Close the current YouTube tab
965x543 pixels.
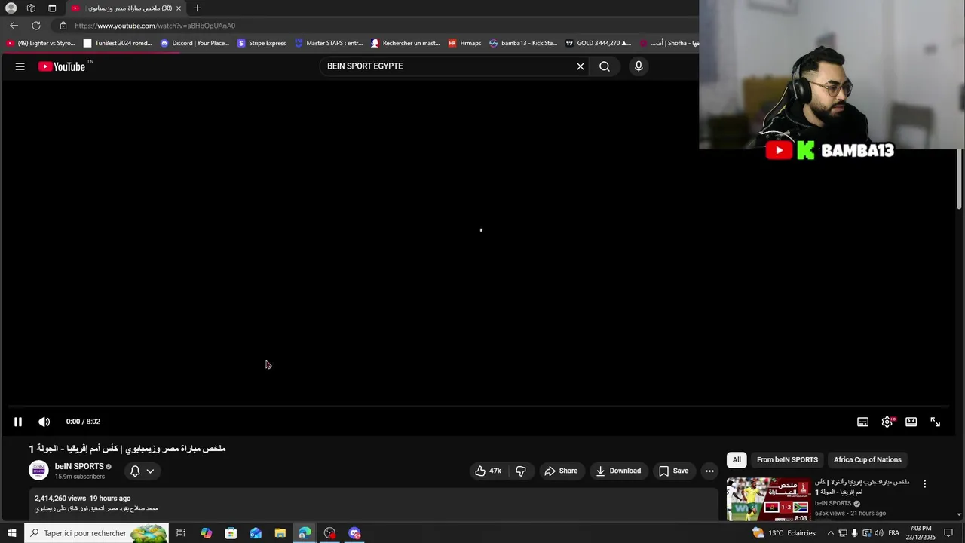coord(179,8)
